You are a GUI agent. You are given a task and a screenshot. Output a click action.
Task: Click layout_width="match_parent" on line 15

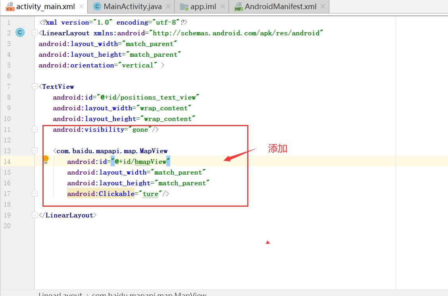pyautogui.click(x=136, y=172)
